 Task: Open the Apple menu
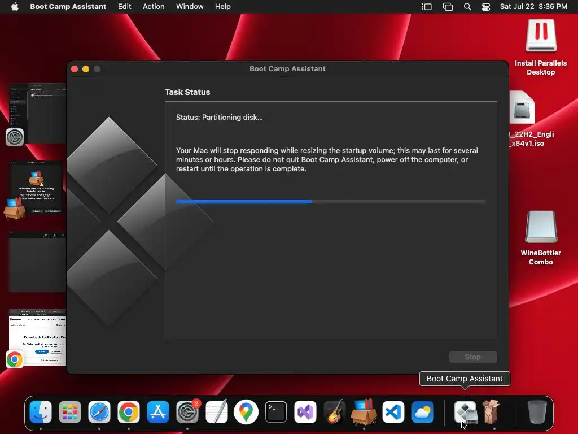coord(15,7)
